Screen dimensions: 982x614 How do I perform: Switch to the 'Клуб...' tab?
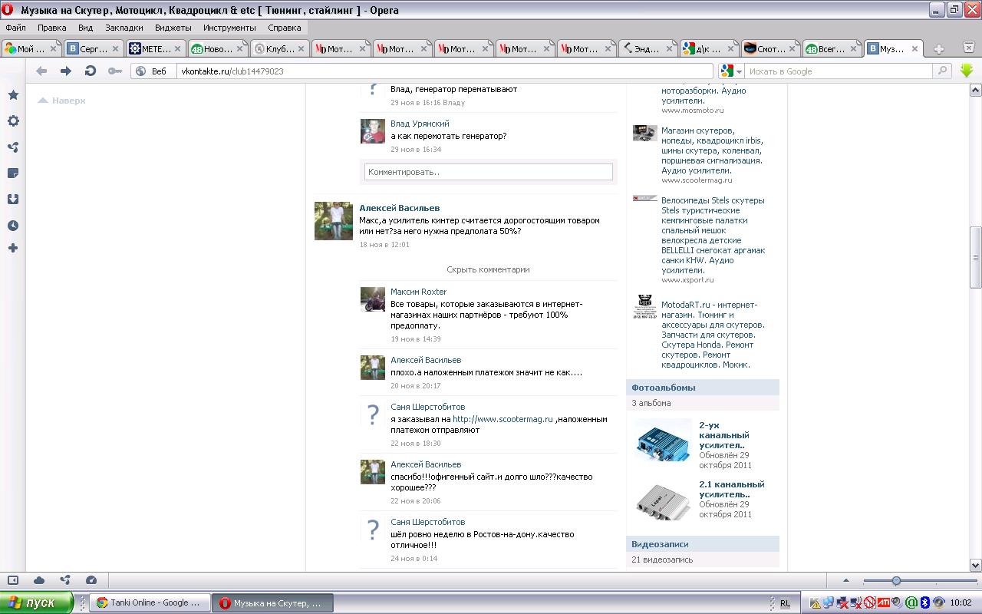[x=278, y=49]
